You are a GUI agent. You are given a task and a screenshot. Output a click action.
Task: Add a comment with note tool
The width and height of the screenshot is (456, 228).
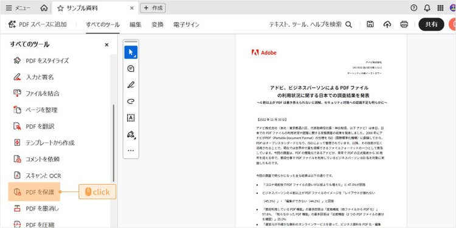pos(131,69)
